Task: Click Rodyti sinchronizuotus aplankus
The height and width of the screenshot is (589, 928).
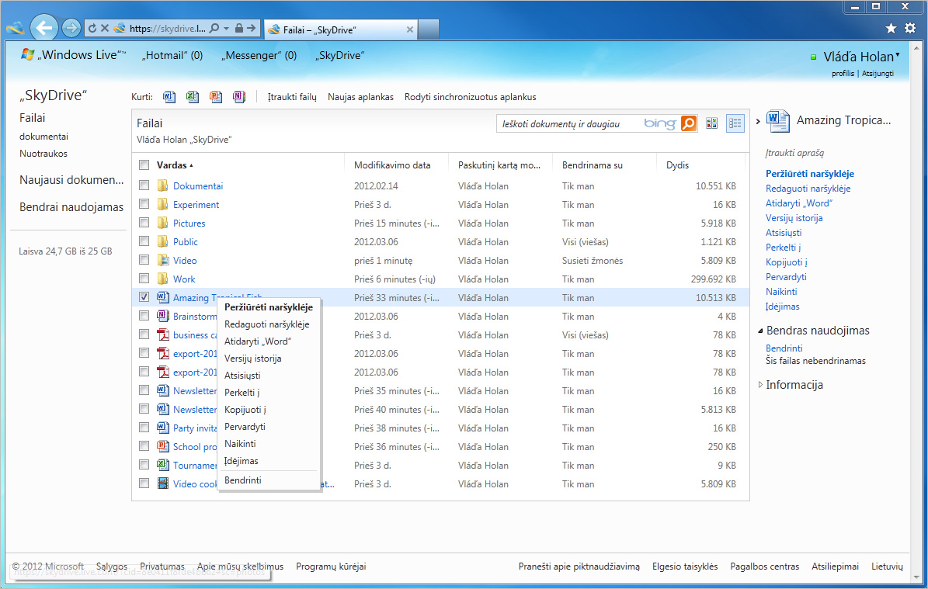Action: pos(471,97)
